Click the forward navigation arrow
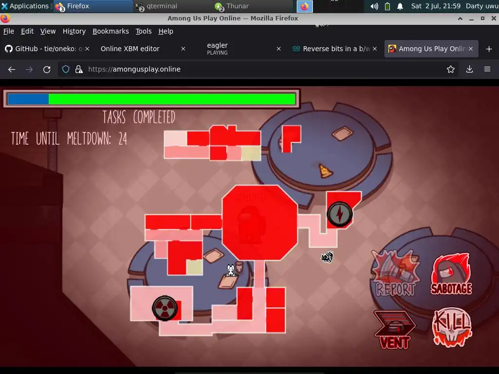 (x=29, y=69)
